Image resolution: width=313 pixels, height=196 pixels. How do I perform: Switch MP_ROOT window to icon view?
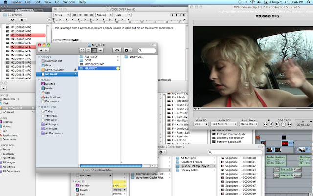[83, 51]
